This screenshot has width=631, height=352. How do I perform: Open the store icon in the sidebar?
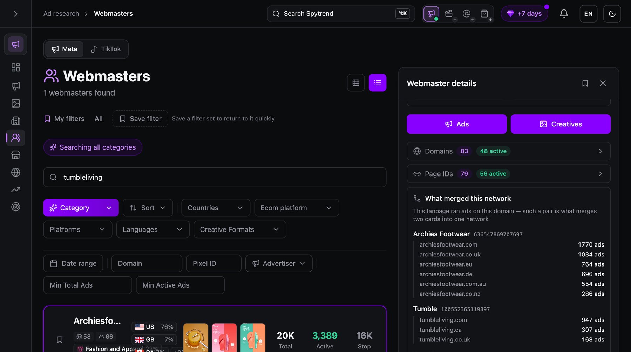tap(16, 155)
